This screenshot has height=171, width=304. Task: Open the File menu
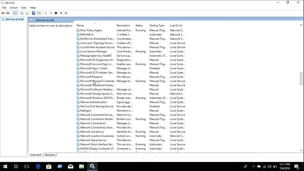[4, 8]
